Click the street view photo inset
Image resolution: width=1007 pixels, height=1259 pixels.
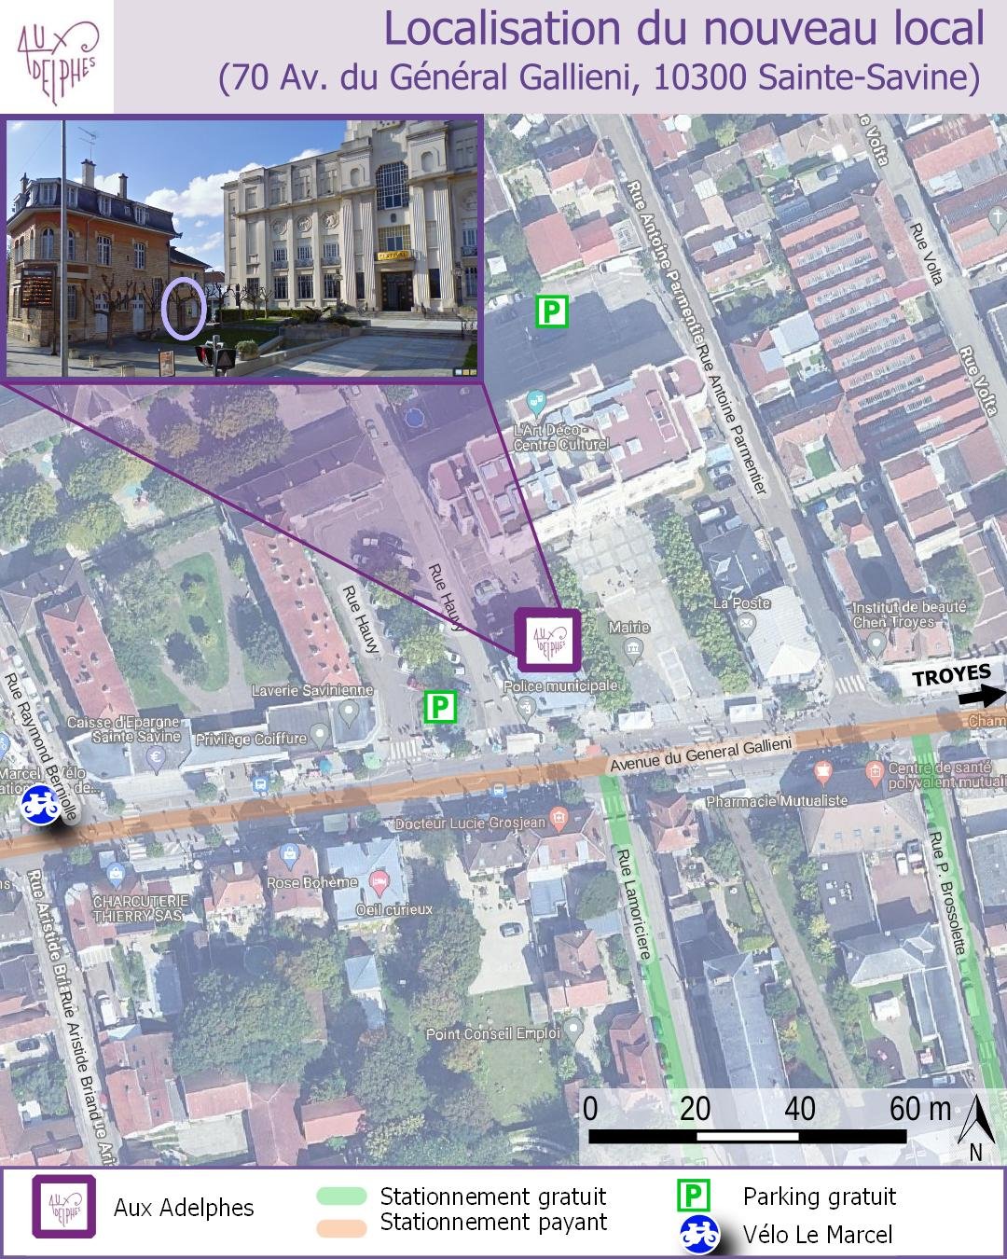pos(242,247)
